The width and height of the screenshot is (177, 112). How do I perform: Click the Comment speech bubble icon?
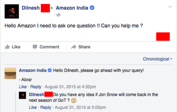point(35,47)
